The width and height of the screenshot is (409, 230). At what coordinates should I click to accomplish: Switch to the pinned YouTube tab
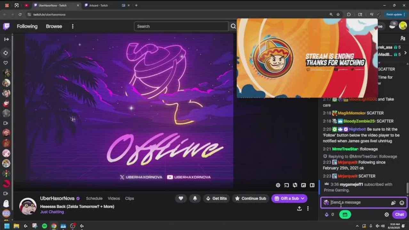(x=26, y=5)
